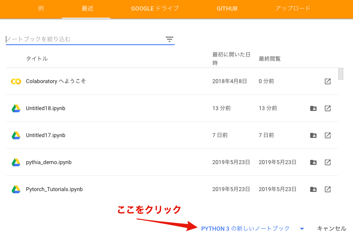Create PYTHON 3 の新しいノートブック
The image size is (353, 240).
[245, 229]
